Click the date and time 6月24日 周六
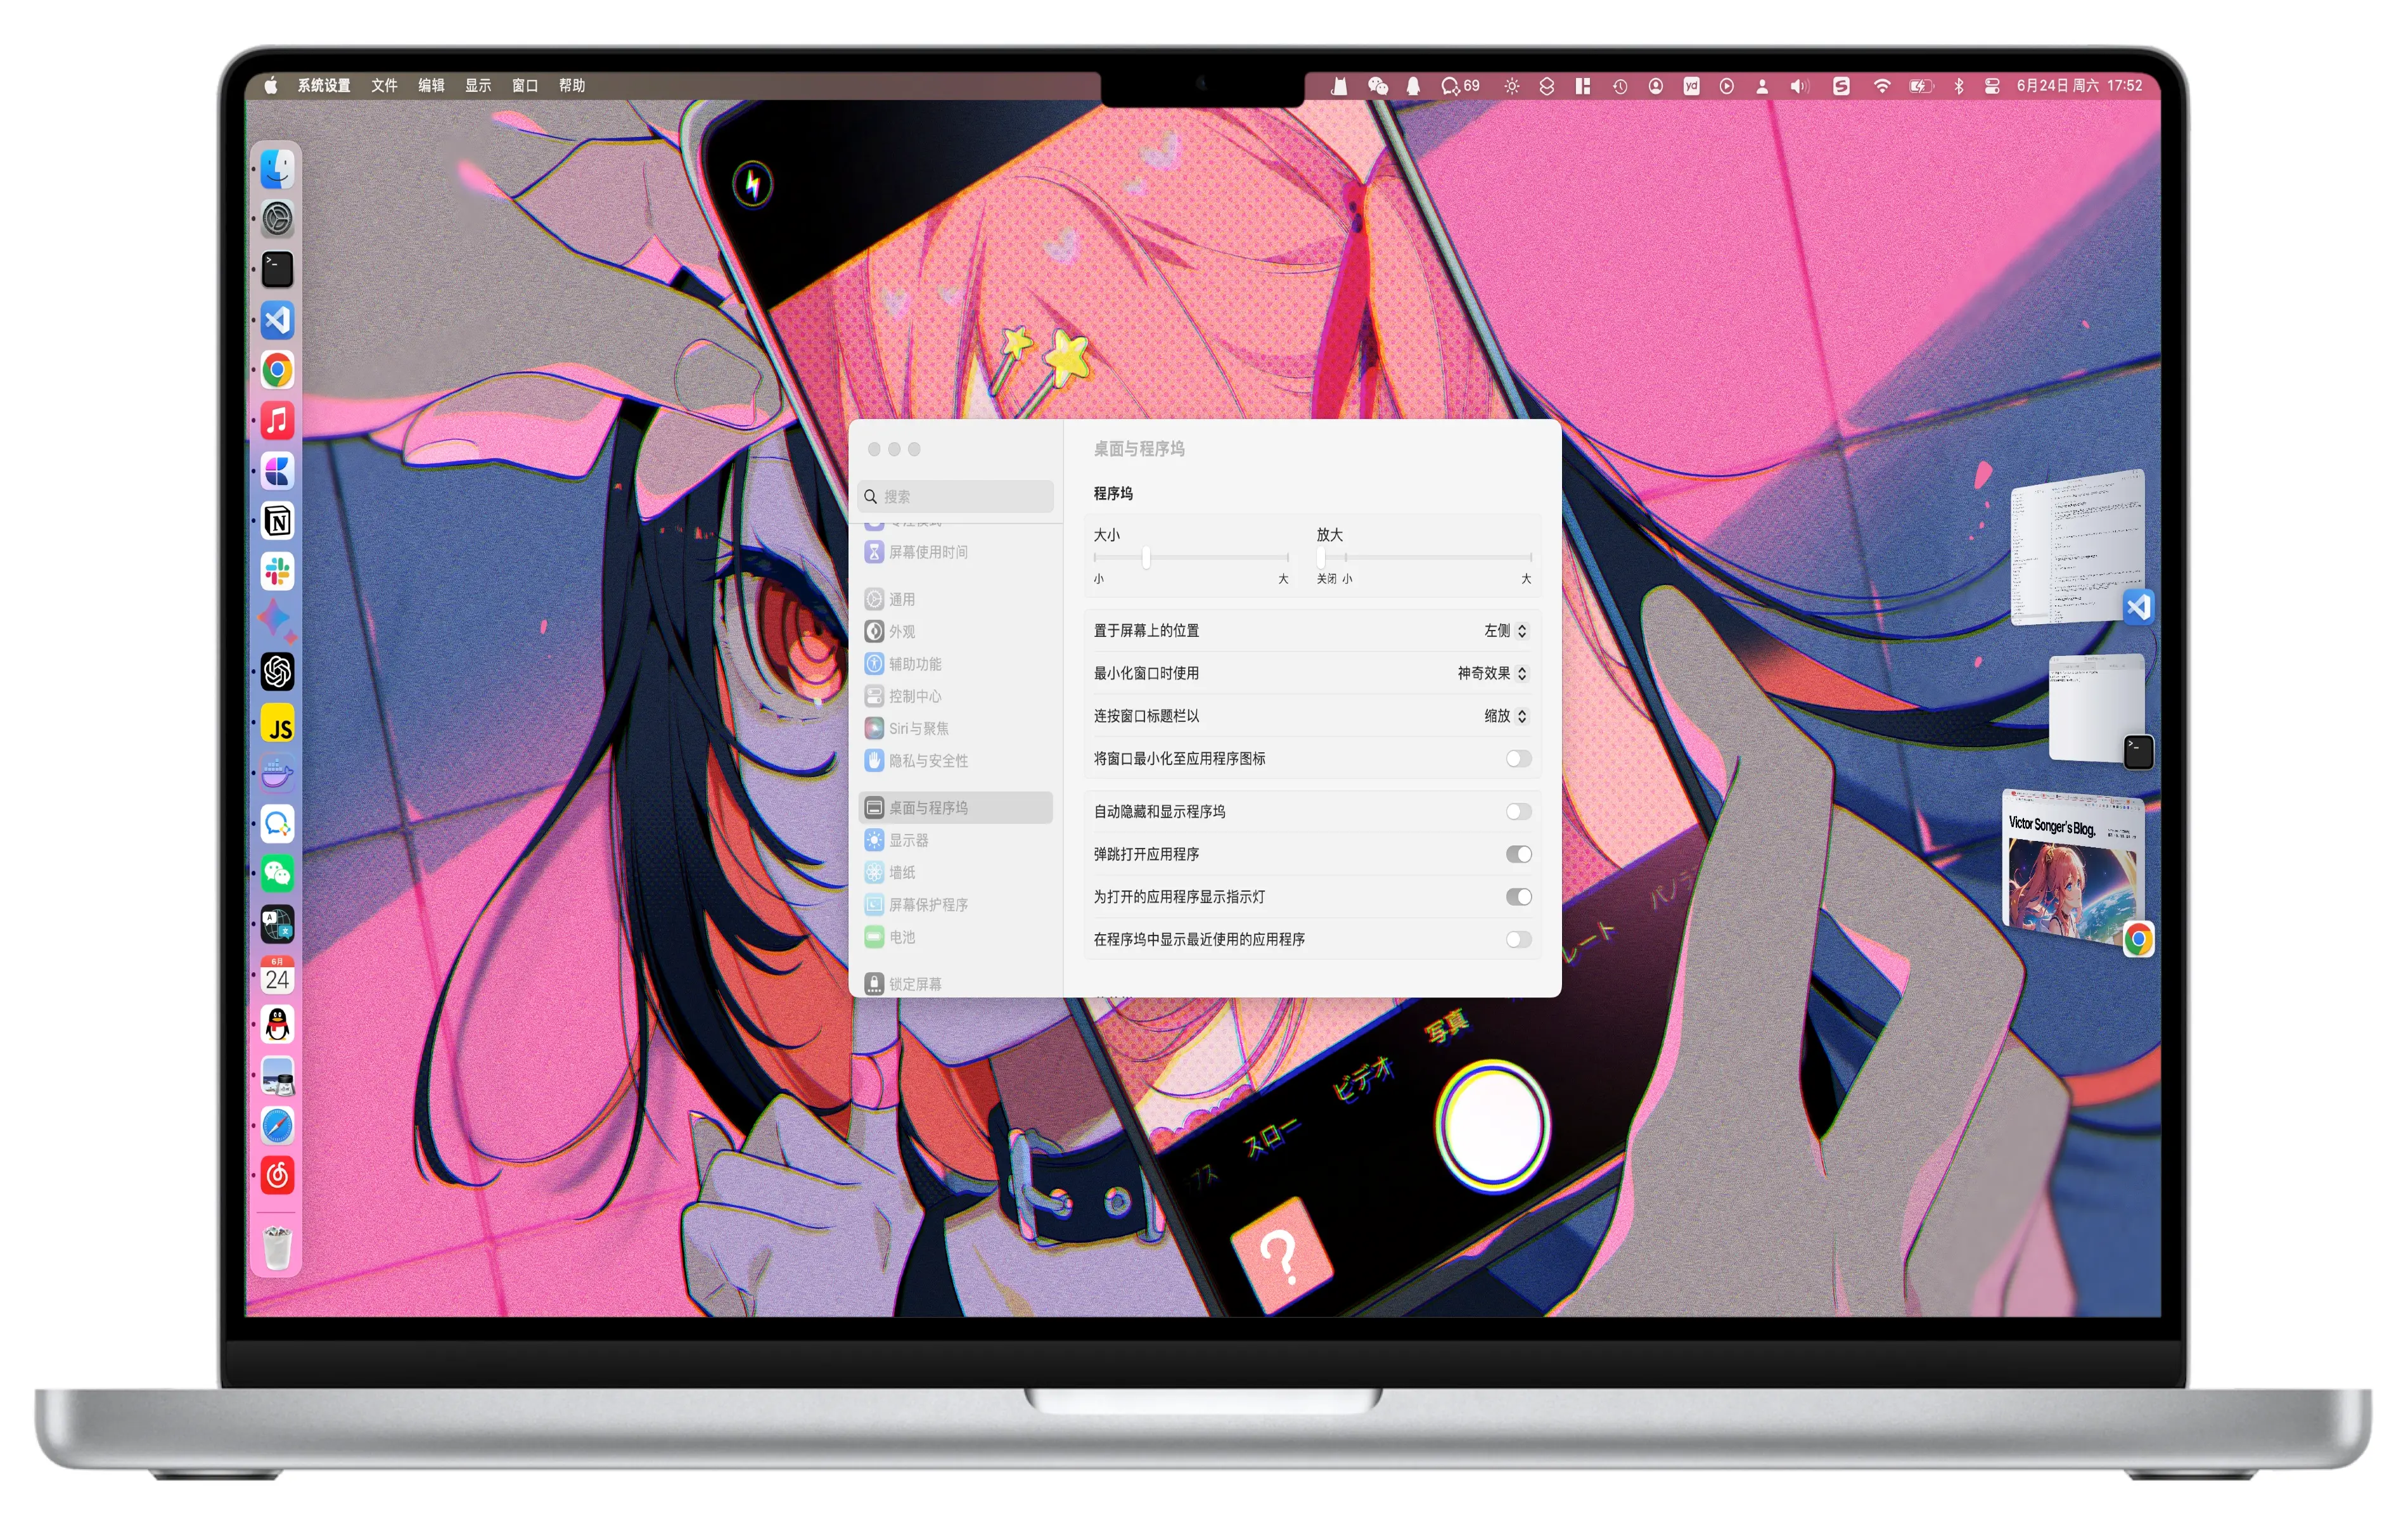This screenshot has width=2408, height=1521. [2079, 86]
